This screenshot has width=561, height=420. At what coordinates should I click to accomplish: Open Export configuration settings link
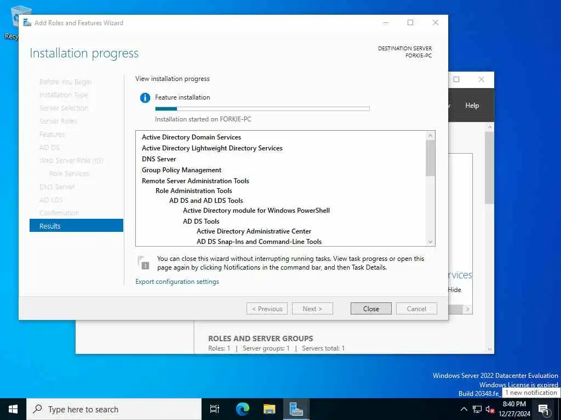point(177,282)
